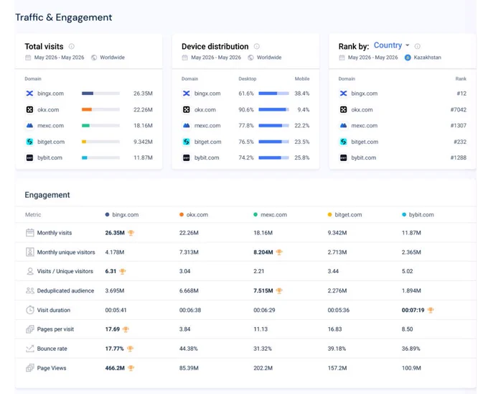
Task: Click the bingx.com logo in Total visits
Action: pos(29,93)
